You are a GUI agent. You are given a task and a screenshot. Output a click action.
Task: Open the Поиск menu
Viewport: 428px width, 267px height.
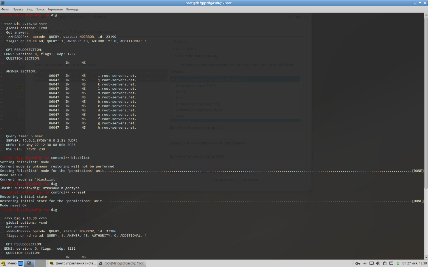coord(40,9)
